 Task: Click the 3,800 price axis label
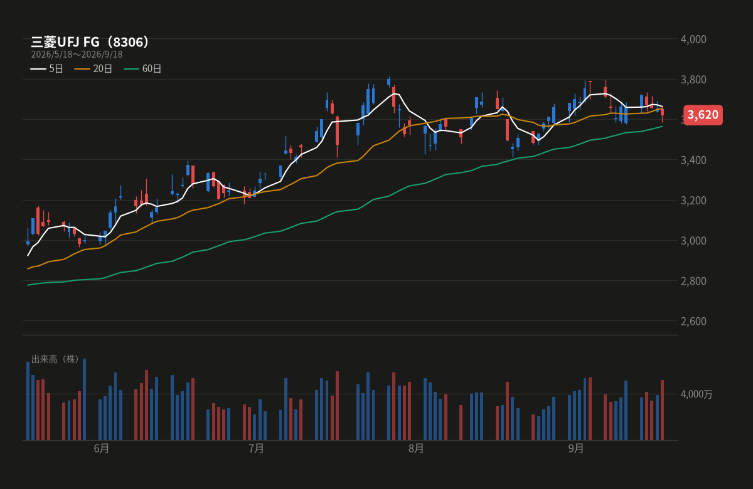(693, 80)
